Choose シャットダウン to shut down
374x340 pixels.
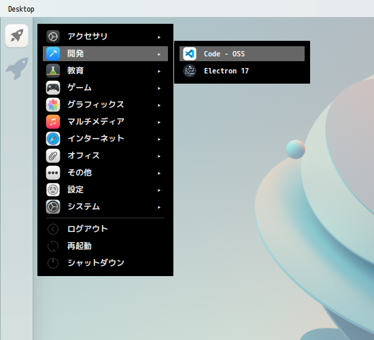pyautogui.click(x=105, y=263)
